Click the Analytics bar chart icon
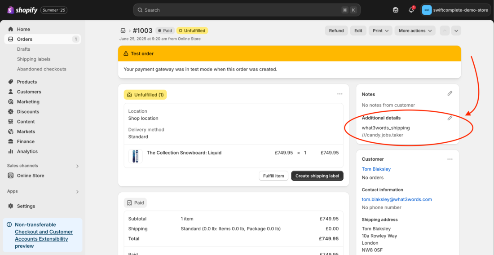Image resolution: width=494 pixels, height=255 pixels. [x=11, y=151]
